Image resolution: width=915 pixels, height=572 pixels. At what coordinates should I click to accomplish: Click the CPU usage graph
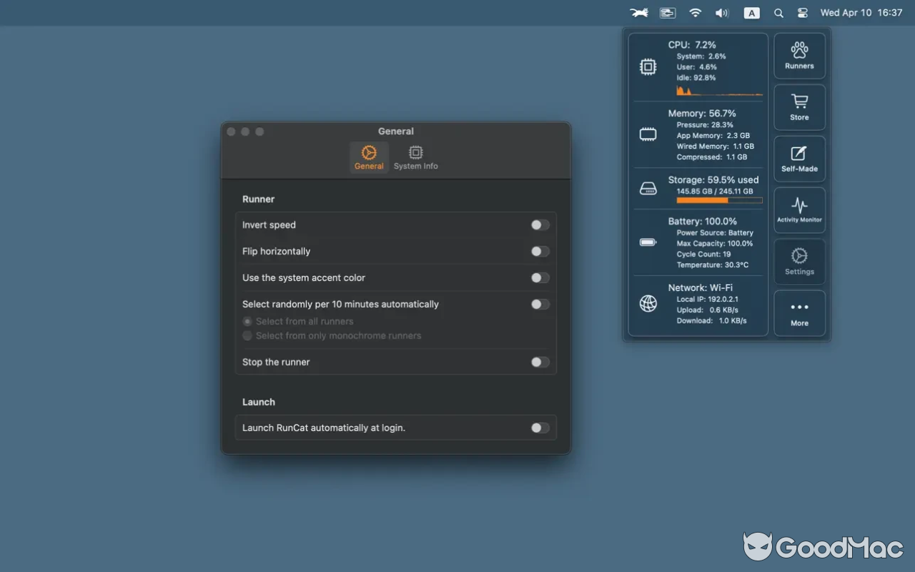click(x=719, y=90)
